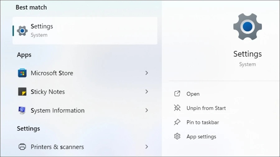280x157 pixels.
Task: Click the Settings section heading
Action: [x=28, y=128]
